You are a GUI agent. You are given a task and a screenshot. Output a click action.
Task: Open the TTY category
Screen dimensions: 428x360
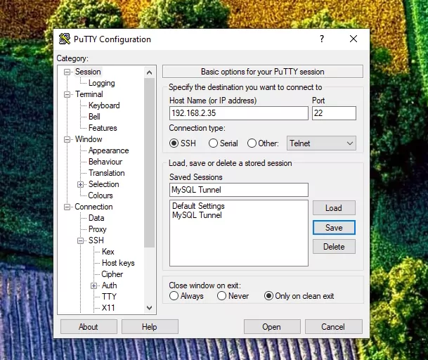point(109,297)
